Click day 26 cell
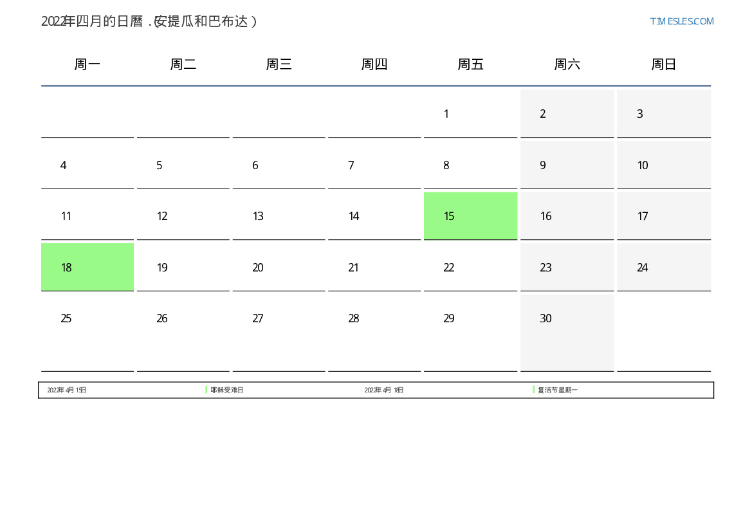The width and height of the screenshot is (752, 532). coord(183,333)
